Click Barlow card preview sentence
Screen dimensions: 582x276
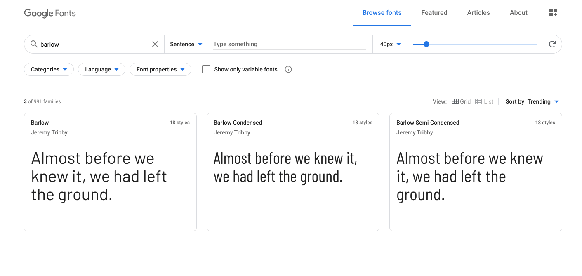[99, 177]
